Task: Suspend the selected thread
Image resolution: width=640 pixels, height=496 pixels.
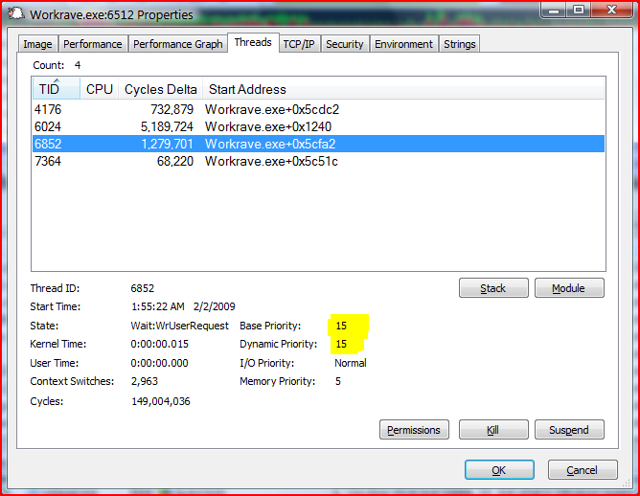Action: 569,430
